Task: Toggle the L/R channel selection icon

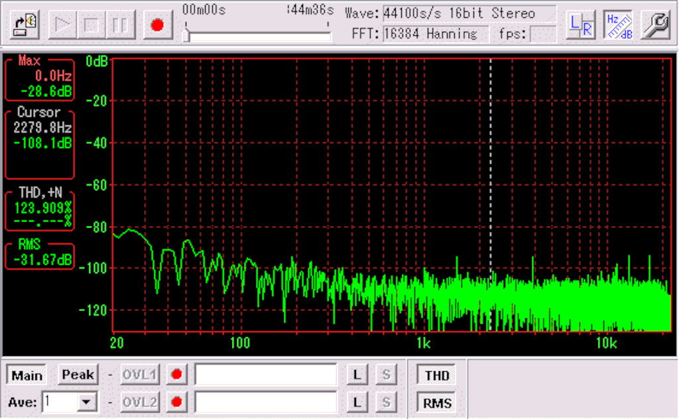Action: tap(581, 25)
